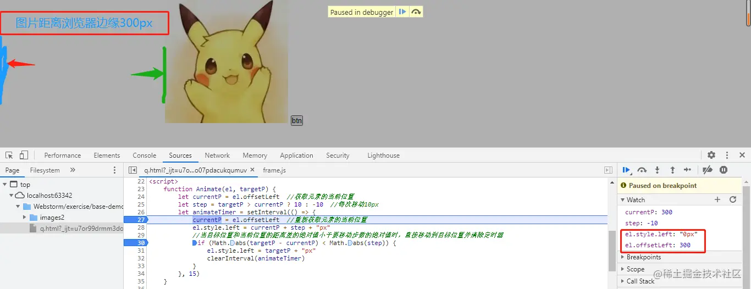Click line number 31 in gutter
The width and height of the screenshot is (751, 289).
click(x=141, y=251)
